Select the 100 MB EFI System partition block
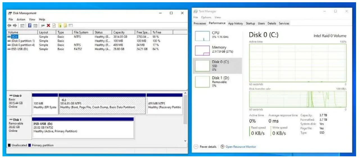This screenshot has width=360, height=158. click(45, 104)
